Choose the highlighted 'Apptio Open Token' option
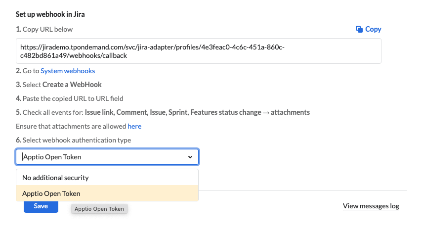This screenshot has width=422, height=237. (107, 193)
